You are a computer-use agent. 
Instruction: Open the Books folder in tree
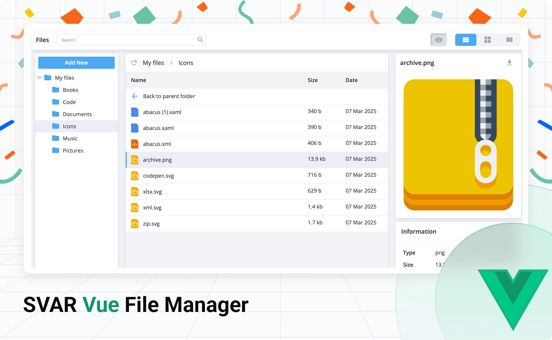pyautogui.click(x=70, y=90)
